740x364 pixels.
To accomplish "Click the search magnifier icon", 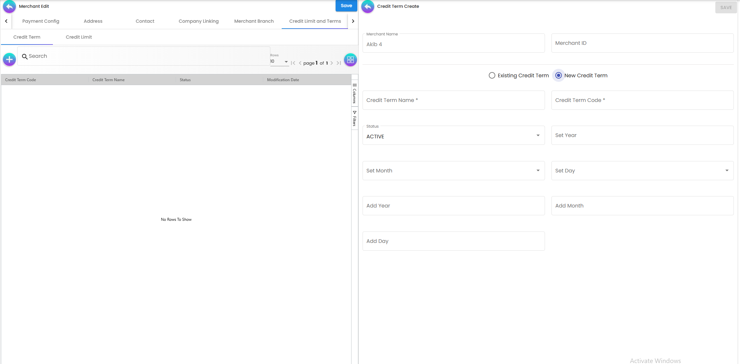I will [25, 56].
